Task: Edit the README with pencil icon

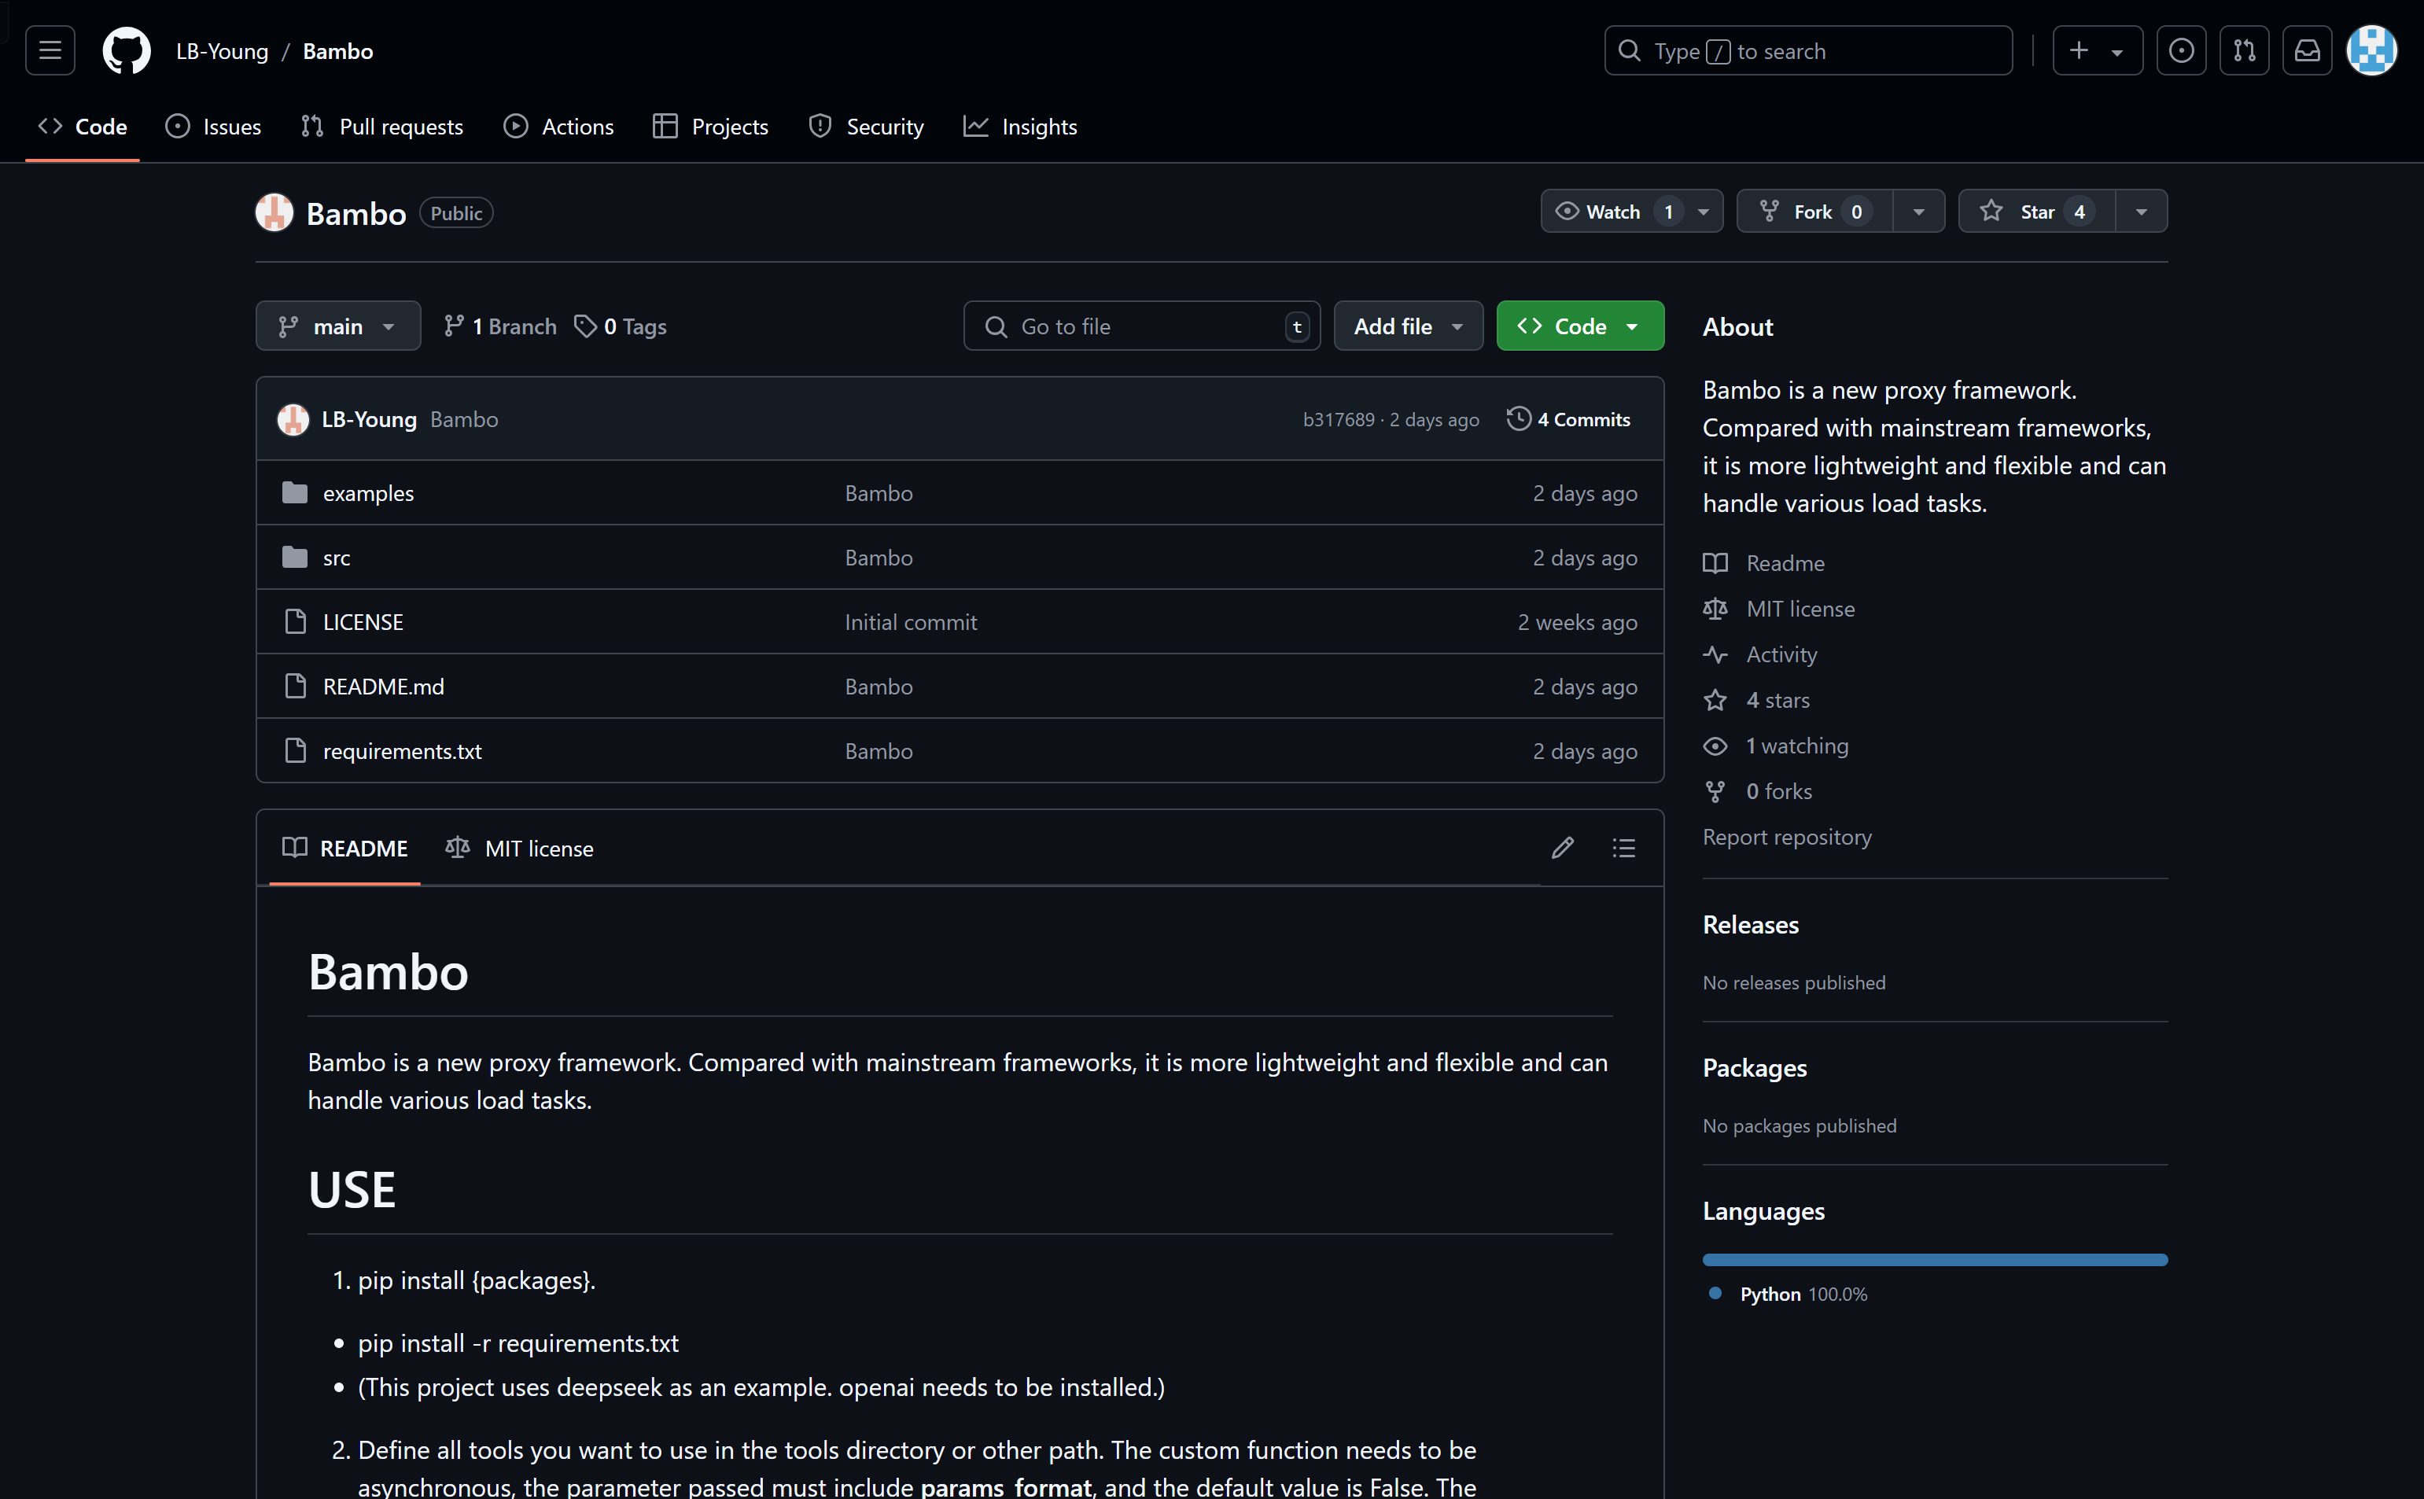Action: [x=1563, y=848]
